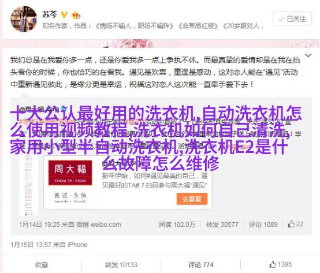Open the 苏芩 profile avatar
Screen dimensions: 320x273
[x=24, y=18]
